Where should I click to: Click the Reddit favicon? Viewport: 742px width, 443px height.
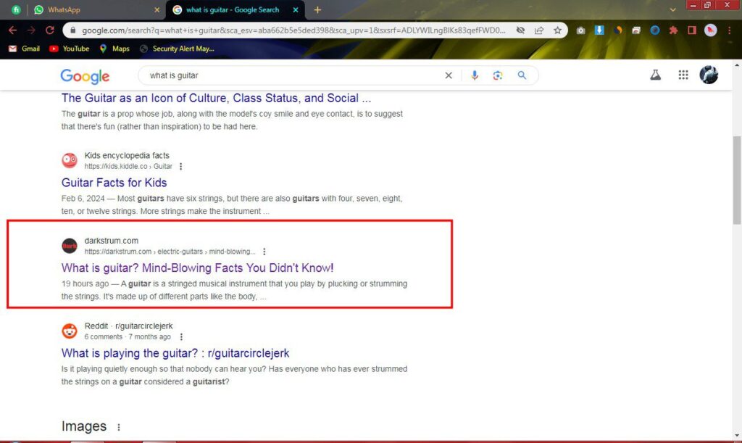[70, 331]
